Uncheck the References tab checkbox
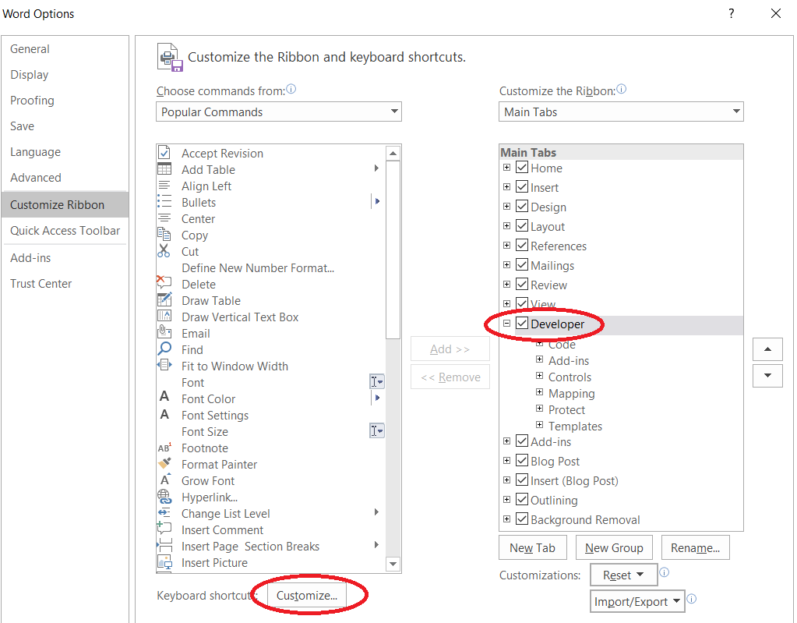797x623 pixels. pyautogui.click(x=522, y=245)
